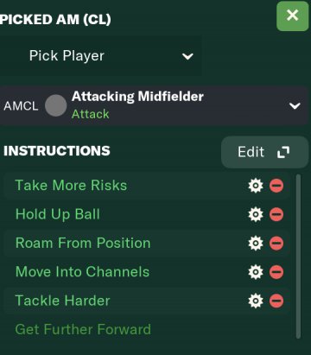Viewport: 311px width, 355px height.
Task: Open settings gear for Take More Risks
Action: (256, 186)
